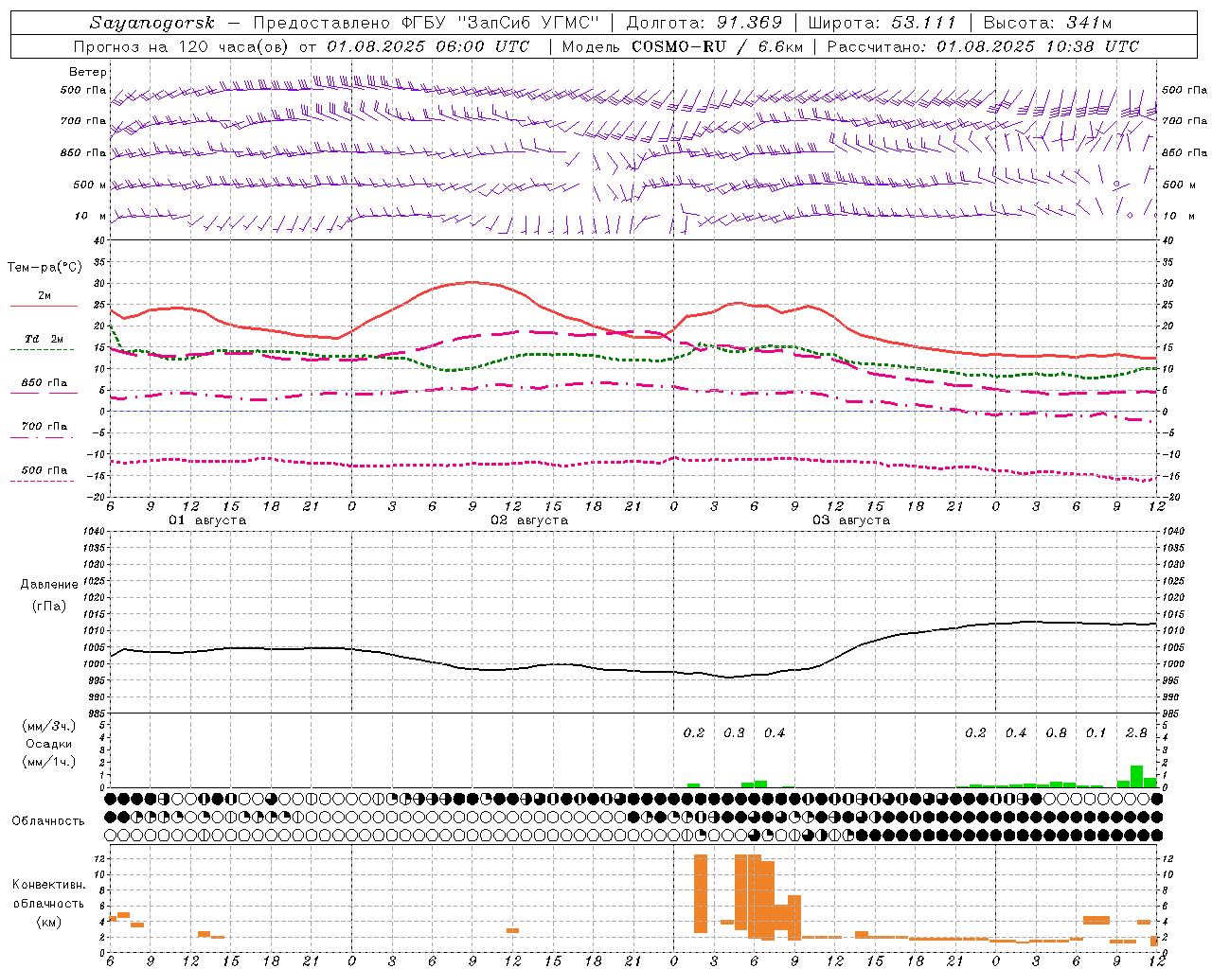Click the Ветер wind panel label
The width and height of the screenshot is (1212, 969).
pos(88,72)
